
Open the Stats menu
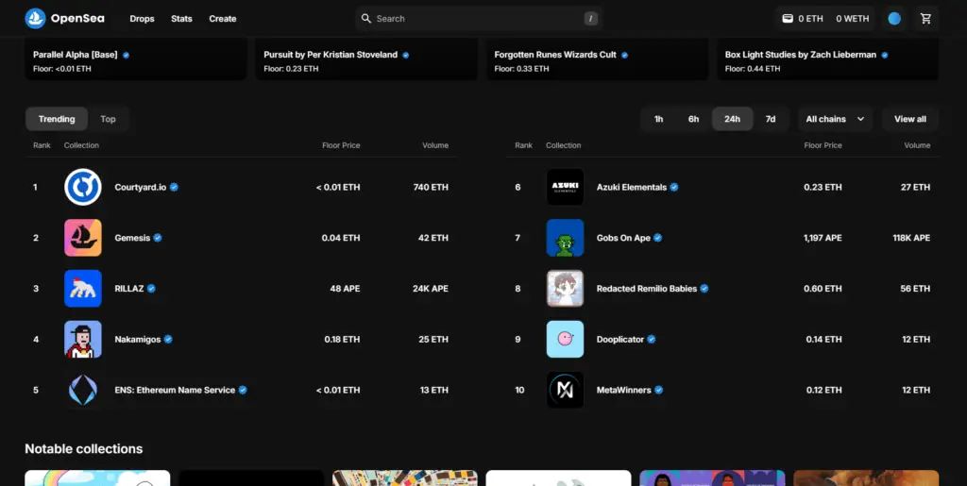click(x=181, y=19)
